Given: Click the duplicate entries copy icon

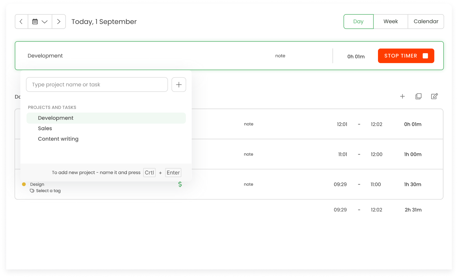Looking at the screenshot, I should click(418, 96).
